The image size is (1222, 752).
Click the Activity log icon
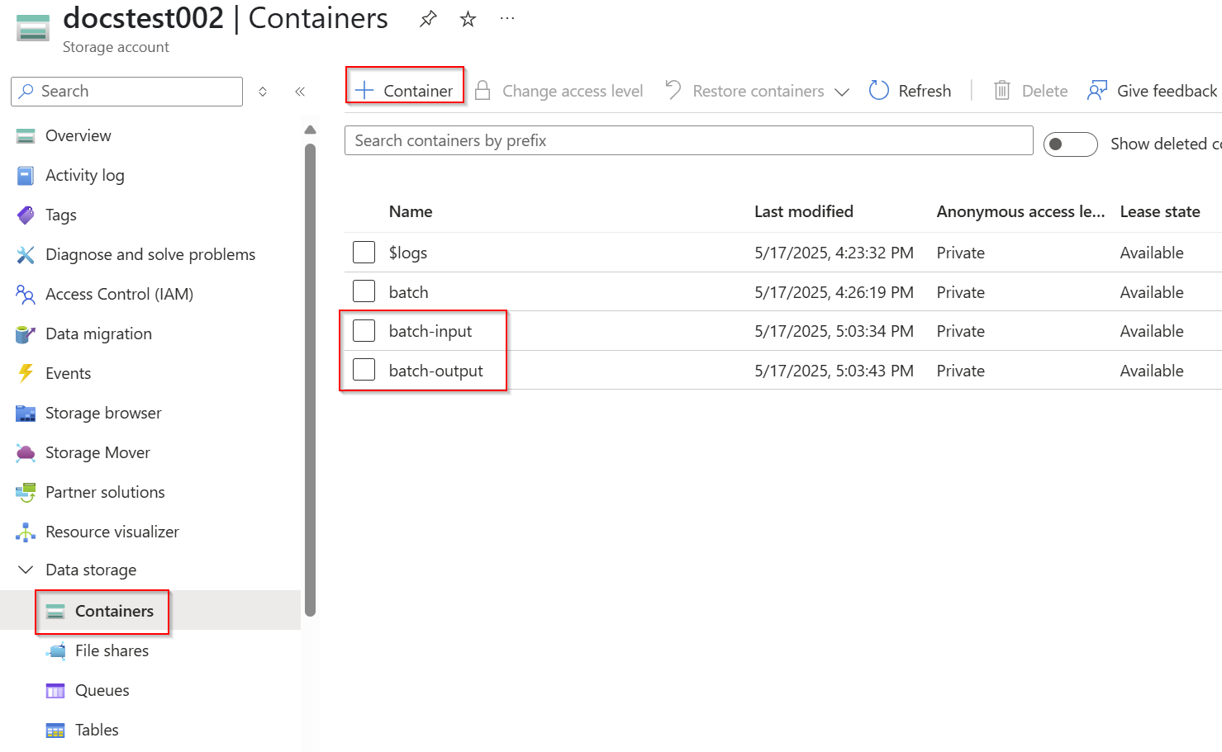26,176
